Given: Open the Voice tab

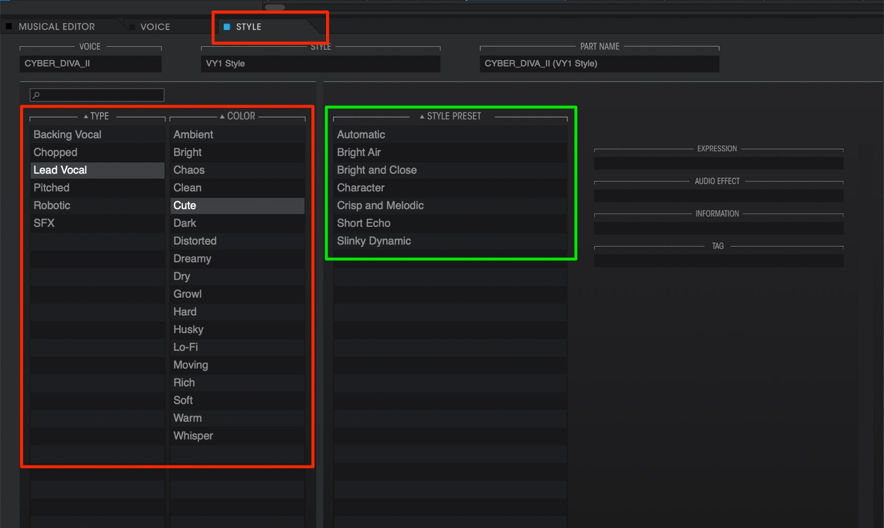Looking at the screenshot, I should tap(155, 26).
